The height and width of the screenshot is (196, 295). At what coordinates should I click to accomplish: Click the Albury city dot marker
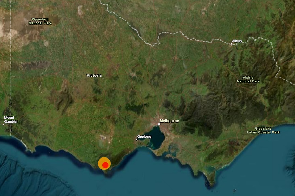coord(231,44)
